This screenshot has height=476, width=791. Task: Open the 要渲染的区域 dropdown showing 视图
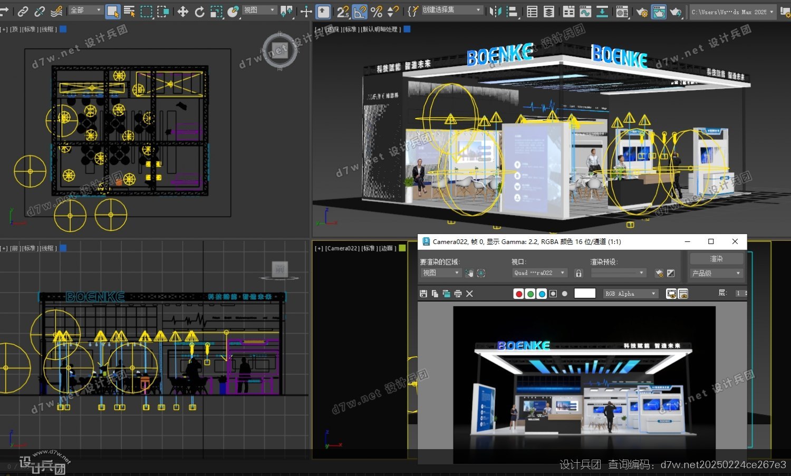[440, 273]
